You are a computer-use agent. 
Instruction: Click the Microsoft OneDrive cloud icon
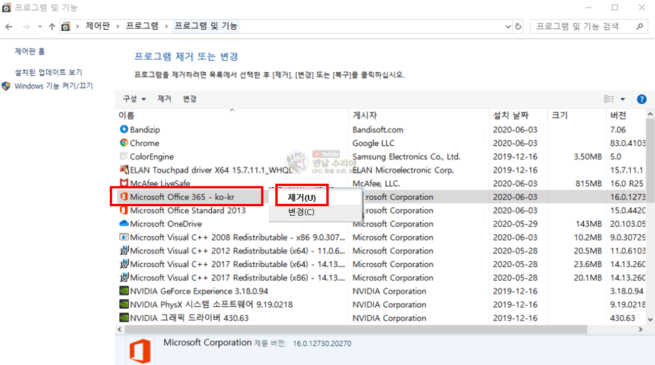coord(123,223)
